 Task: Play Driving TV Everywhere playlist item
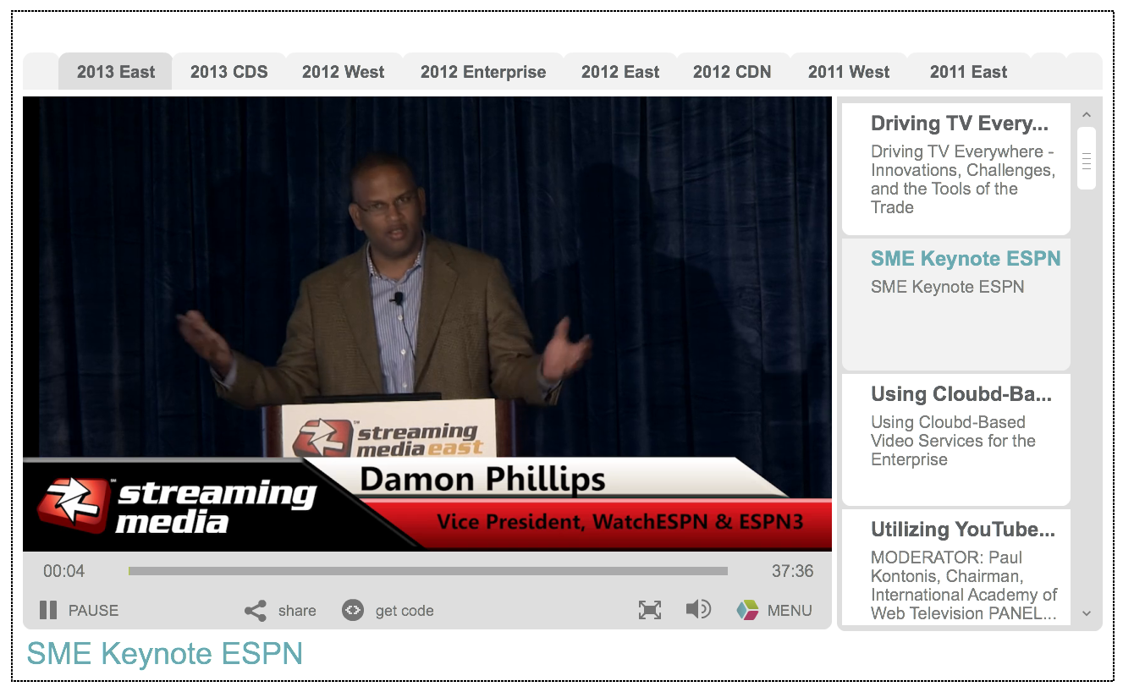pos(956,169)
